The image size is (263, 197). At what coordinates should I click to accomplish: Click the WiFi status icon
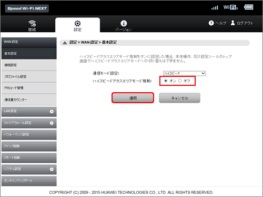tap(230, 7)
